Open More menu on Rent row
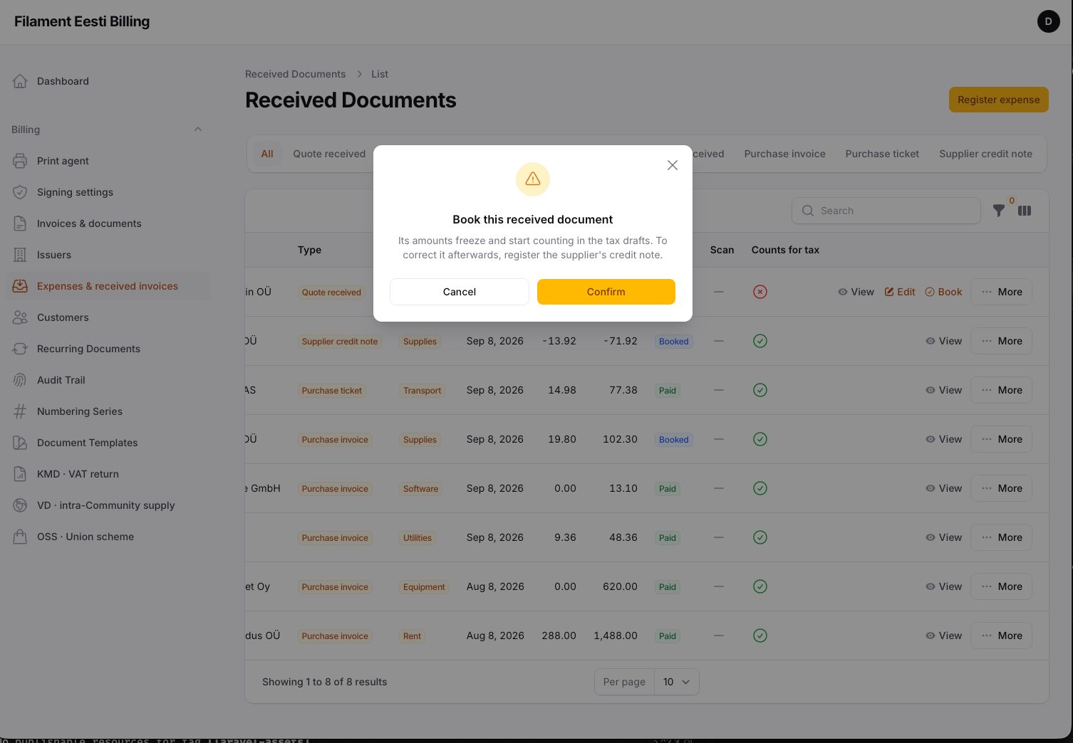The image size is (1073, 743). click(1001, 636)
